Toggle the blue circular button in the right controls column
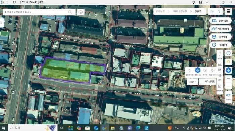The image size is (235, 131). click(x=228, y=70)
